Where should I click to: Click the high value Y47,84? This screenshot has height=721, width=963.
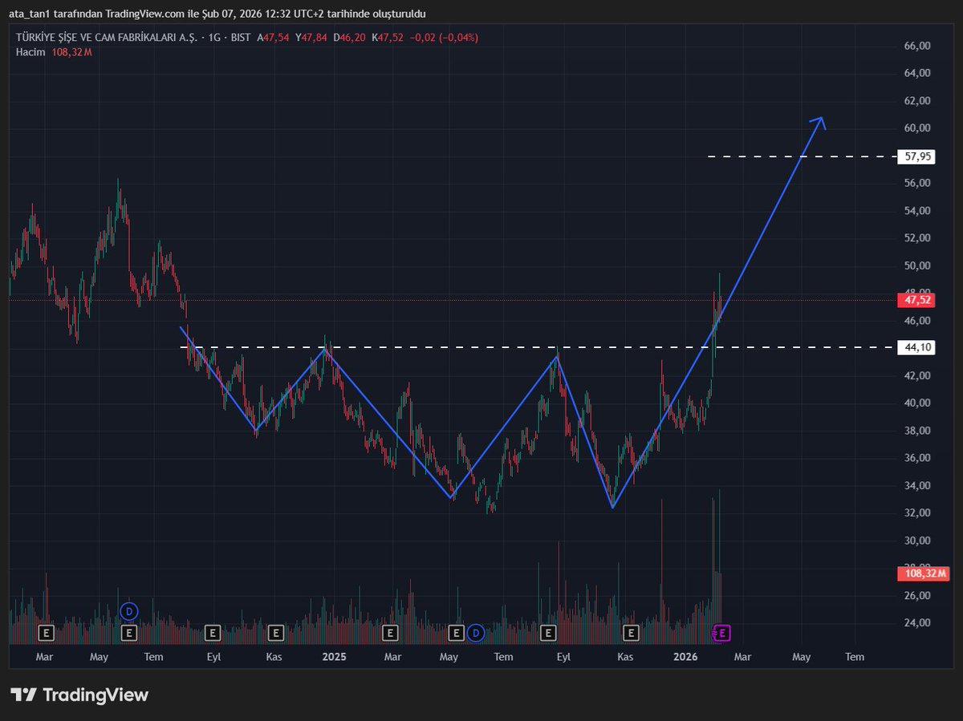tap(311, 38)
